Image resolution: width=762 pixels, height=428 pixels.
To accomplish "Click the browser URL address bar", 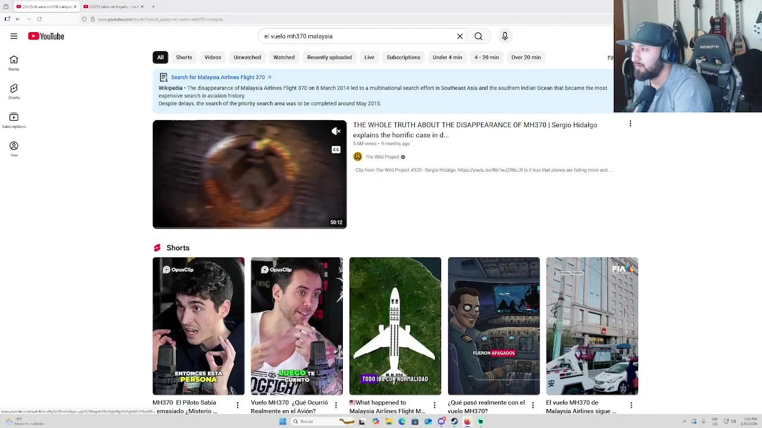I will pos(345,19).
